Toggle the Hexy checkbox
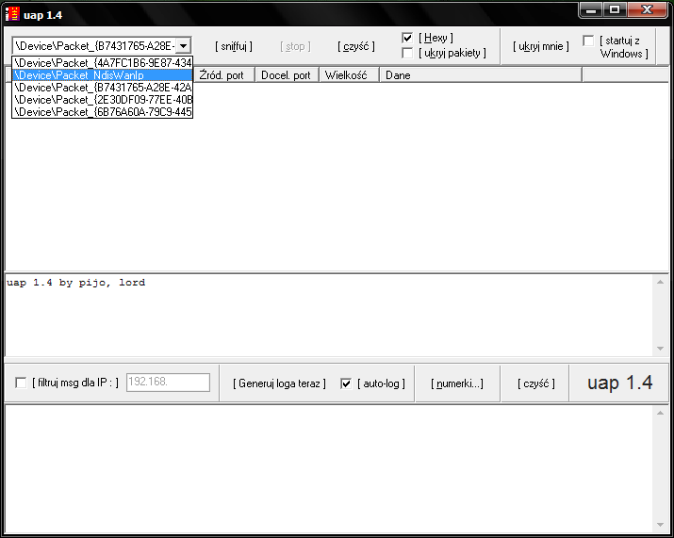Viewport: 674px width, 538px height. tap(407, 38)
